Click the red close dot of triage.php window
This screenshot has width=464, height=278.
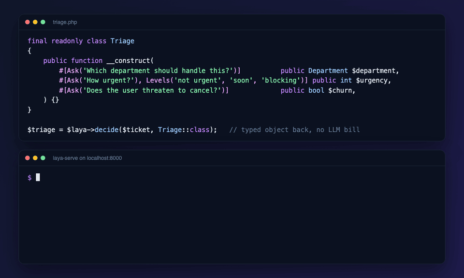point(28,22)
